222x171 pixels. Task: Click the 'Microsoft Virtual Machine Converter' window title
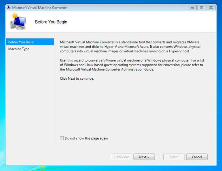[x=40, y=8]
